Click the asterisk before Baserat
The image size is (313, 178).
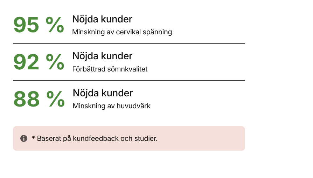click(33, 138)
